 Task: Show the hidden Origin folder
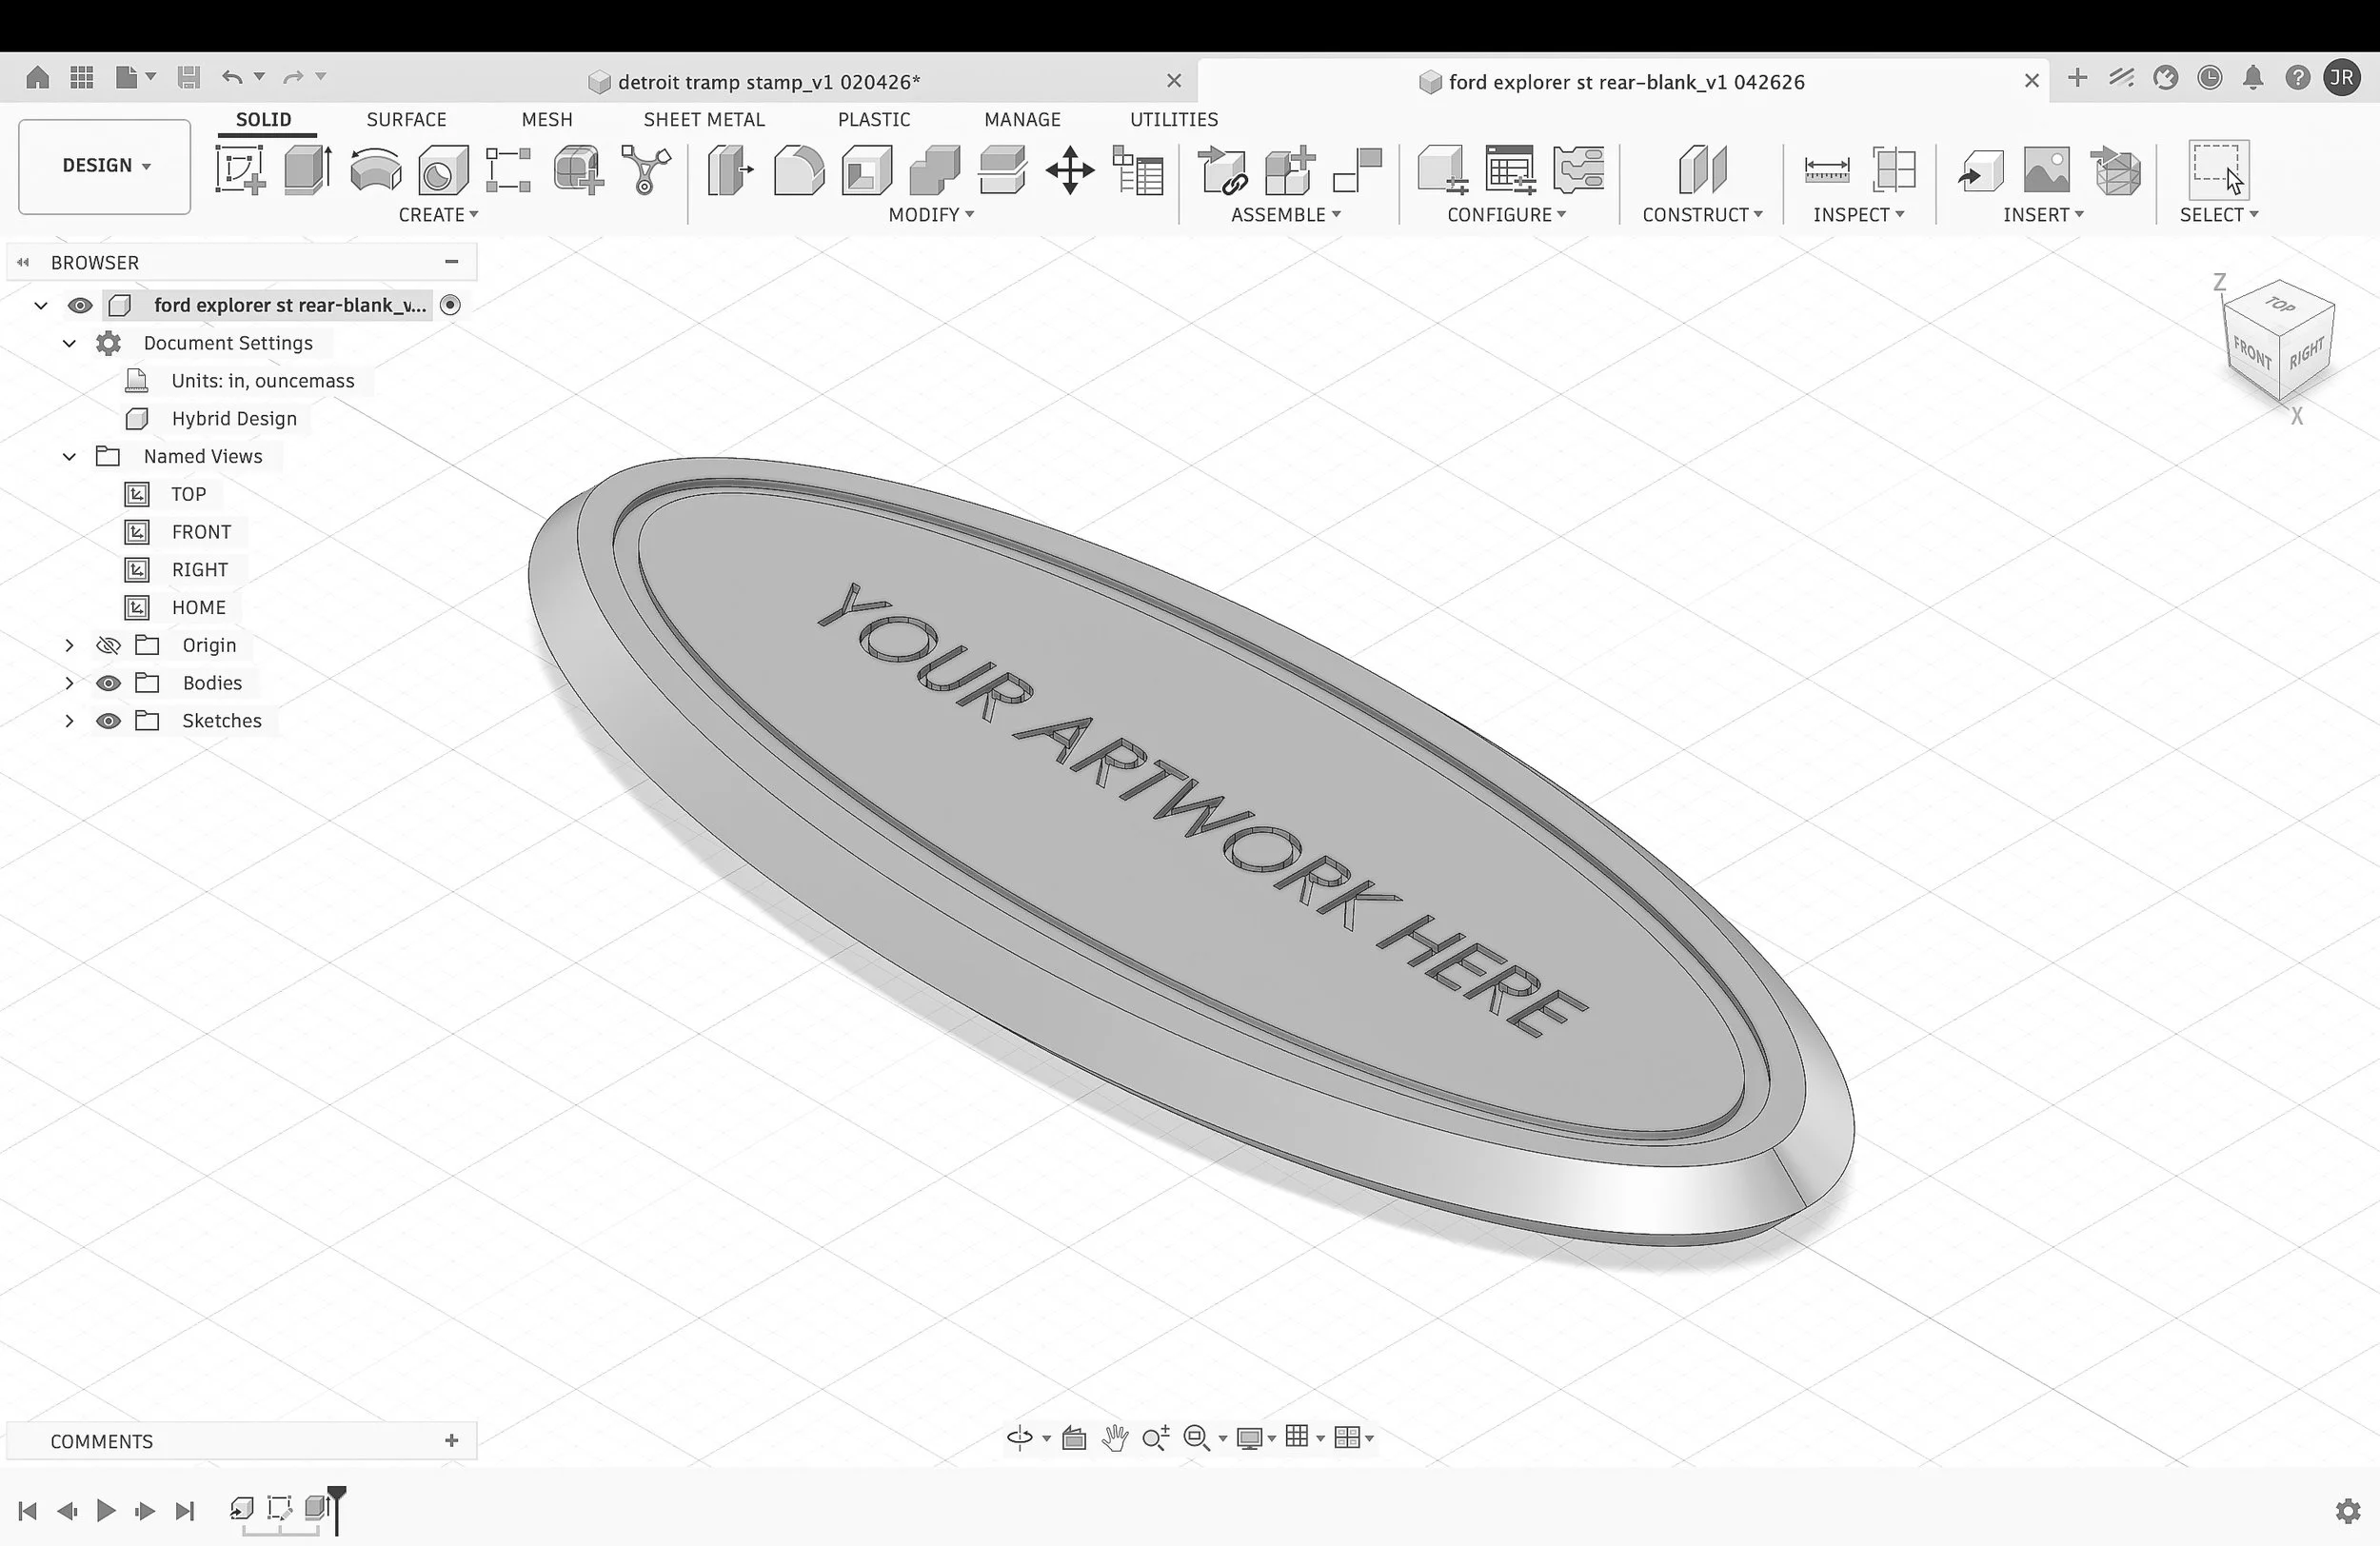coord(108,645)
